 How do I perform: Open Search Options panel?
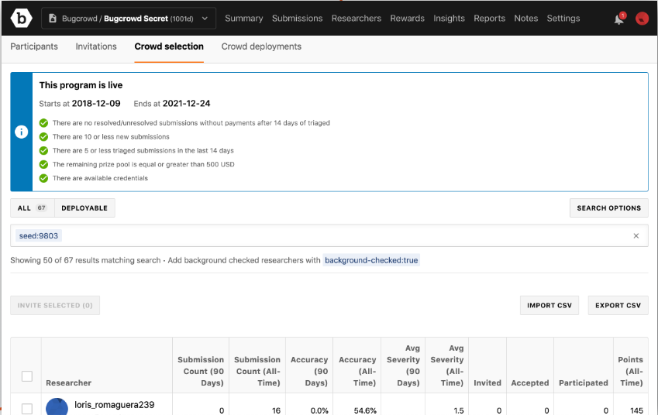[x=608, y=207]
